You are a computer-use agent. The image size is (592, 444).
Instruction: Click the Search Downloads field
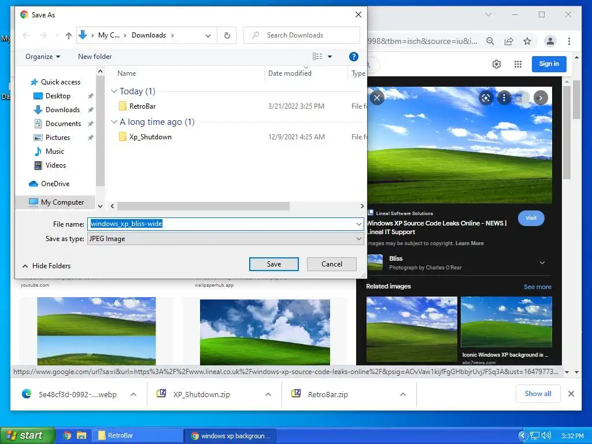(x=302, y=35)
